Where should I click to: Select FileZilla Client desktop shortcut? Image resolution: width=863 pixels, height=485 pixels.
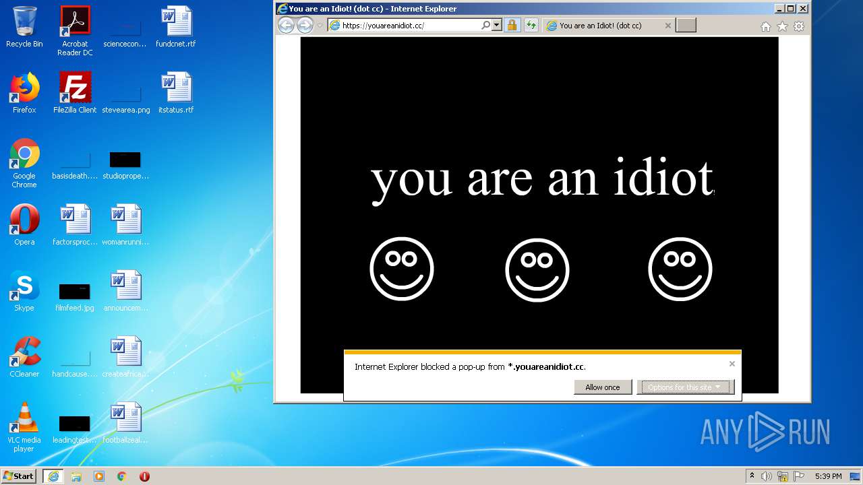click(75, 93)
